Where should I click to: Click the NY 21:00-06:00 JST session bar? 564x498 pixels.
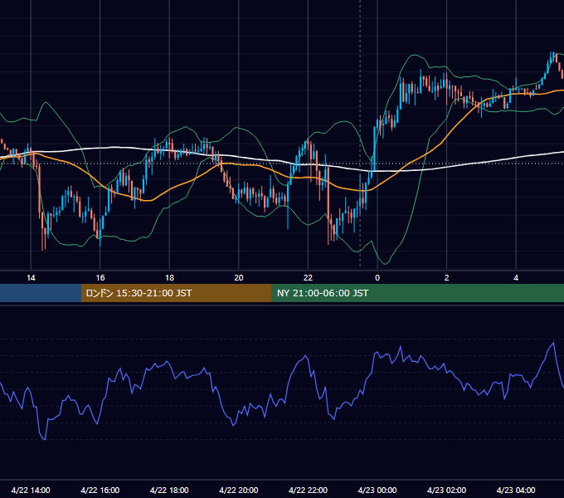[x=417, y=293]
